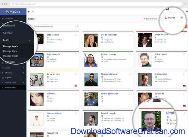The width and height of the screenshot is (188, 137).
Task: Click Jiminez Luzaury's profile photo
Action: tap(91, 60)
